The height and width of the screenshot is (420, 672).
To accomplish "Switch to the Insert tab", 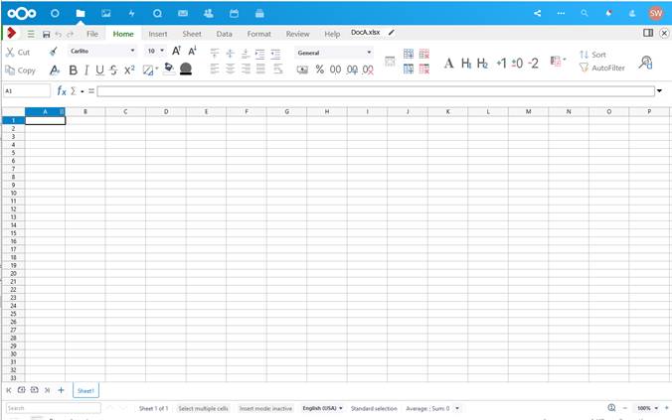I will (158, 34).
